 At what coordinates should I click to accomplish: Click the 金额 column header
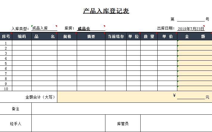(x=194, y=36)
